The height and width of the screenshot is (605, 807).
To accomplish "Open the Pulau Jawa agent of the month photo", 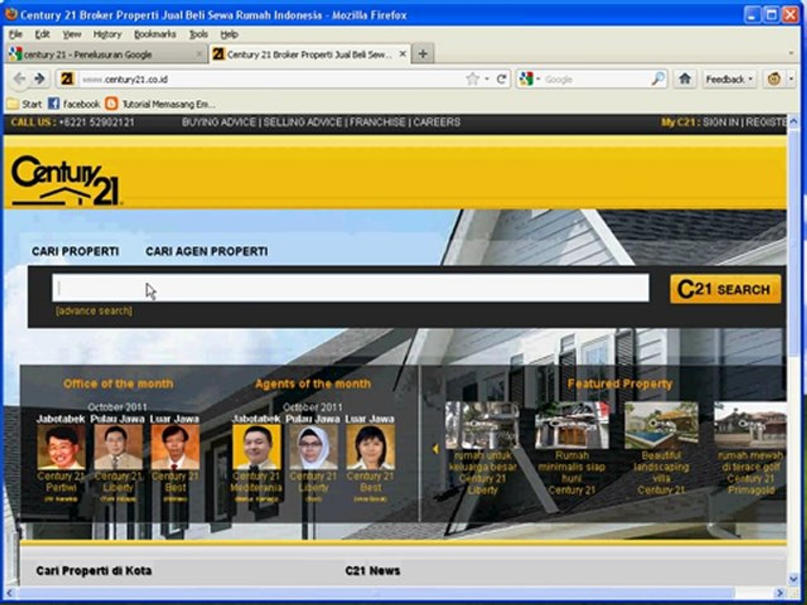I will 314,447.
